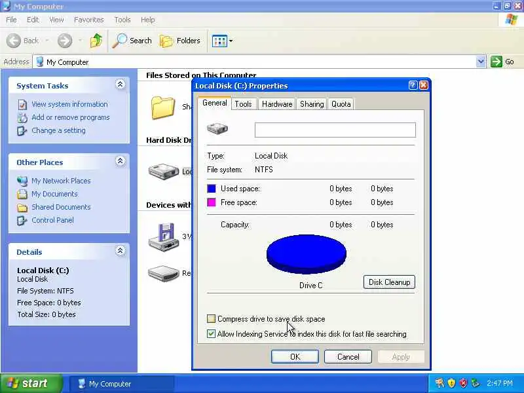Click the Forward arrow toolbar icon
Image resolution: width=524 pixels, height=393 pixels.
pyautogui.click(x=64, y=41)
